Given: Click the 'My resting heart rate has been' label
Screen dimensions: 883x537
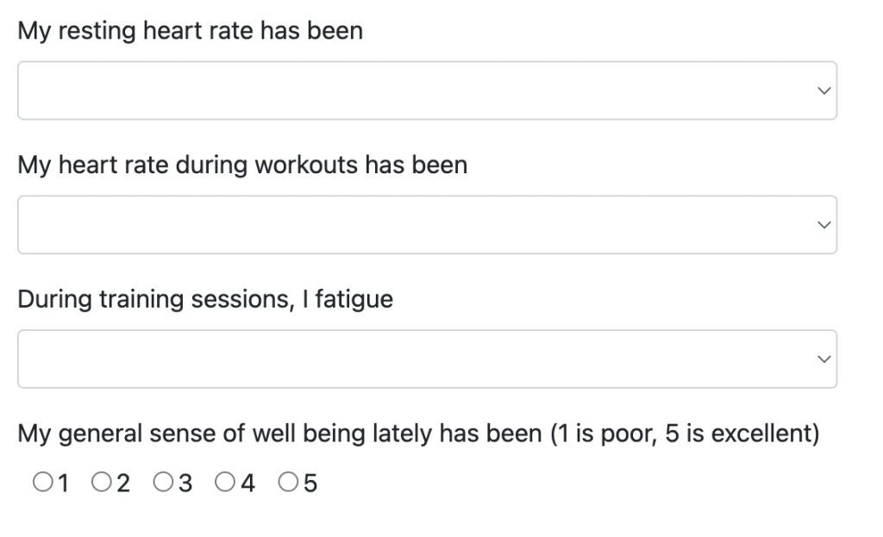Looking at the screenshot, I should [x=191, y=31].
